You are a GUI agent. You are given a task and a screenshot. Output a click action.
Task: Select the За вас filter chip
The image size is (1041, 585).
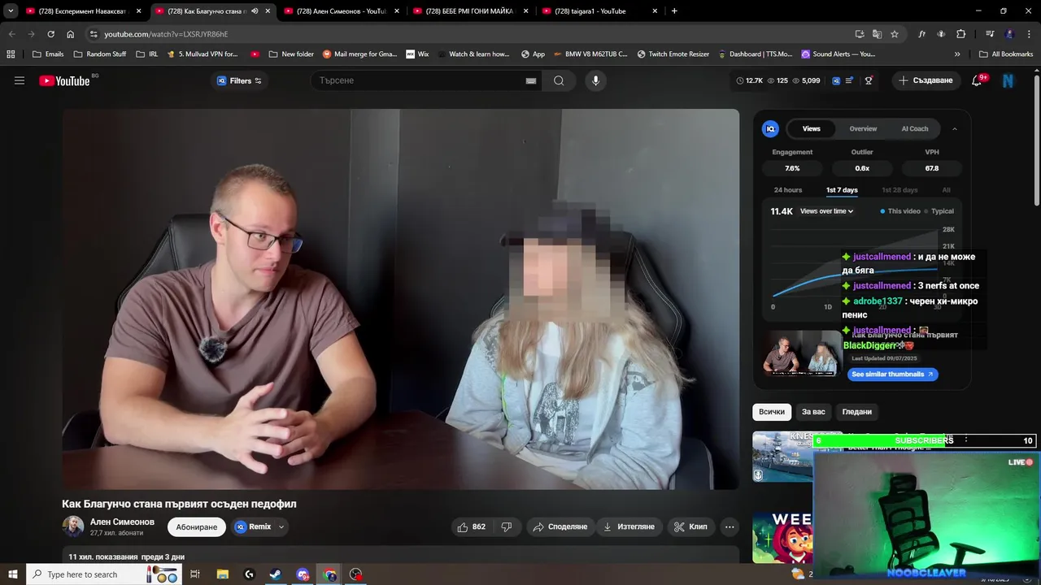813,412
